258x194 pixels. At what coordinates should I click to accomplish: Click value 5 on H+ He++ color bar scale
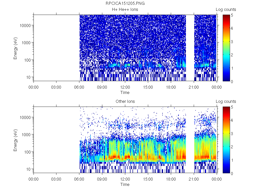coord(232,15)
